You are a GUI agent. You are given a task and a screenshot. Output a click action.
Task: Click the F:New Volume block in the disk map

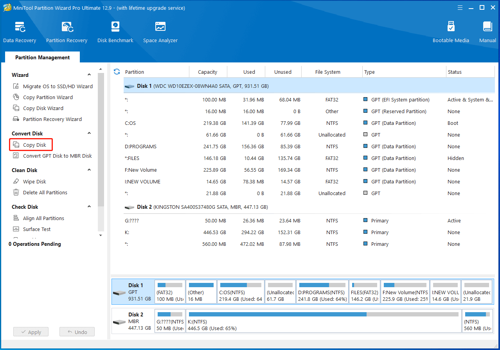click(405, 291)
